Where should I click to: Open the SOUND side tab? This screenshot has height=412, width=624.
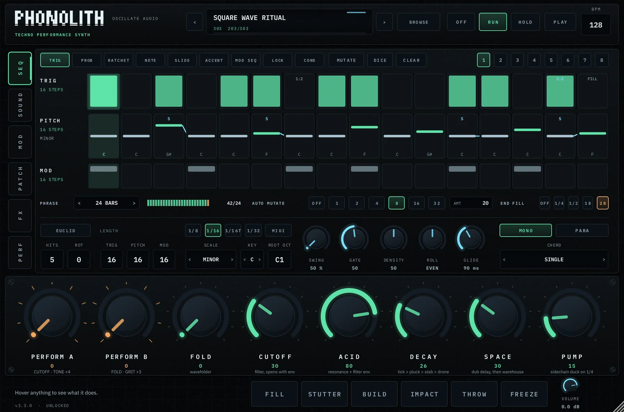(20, 105)
